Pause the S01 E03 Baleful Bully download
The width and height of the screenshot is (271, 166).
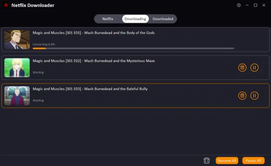point(255,96)
